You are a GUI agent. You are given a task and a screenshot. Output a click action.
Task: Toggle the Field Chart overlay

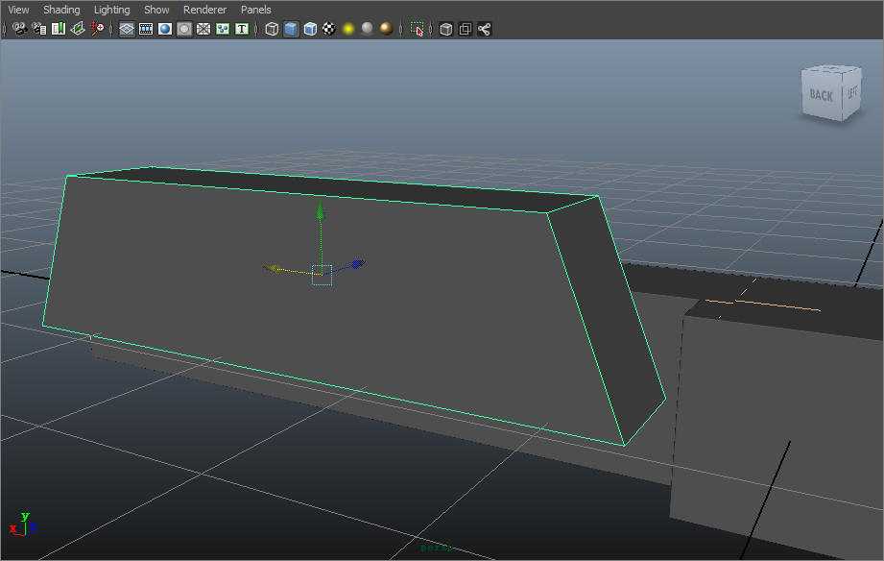[203, 29]
